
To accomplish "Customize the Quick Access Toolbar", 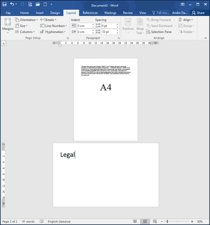I will point(51,4).
